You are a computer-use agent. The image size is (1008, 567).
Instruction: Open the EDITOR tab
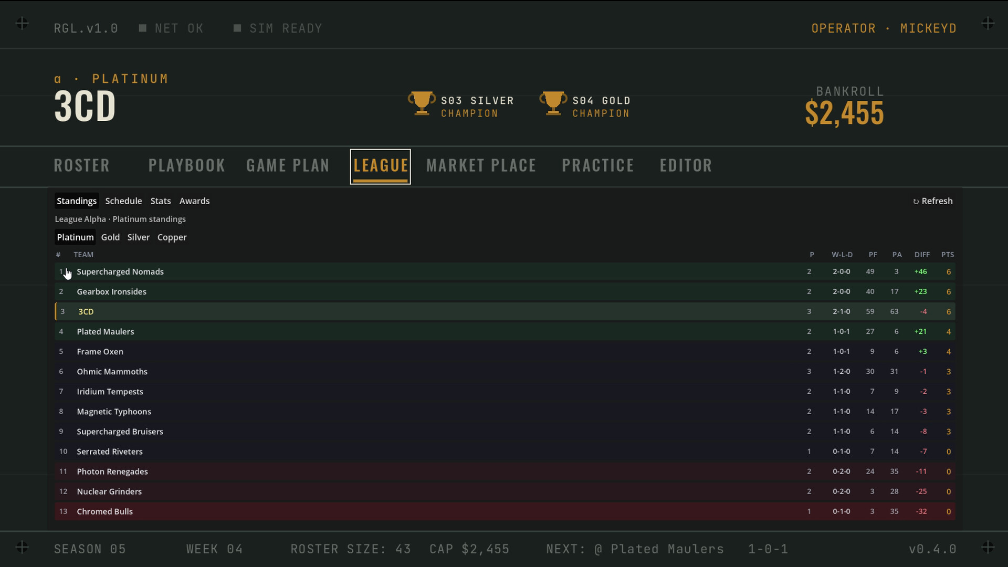[x=686, y=166]
